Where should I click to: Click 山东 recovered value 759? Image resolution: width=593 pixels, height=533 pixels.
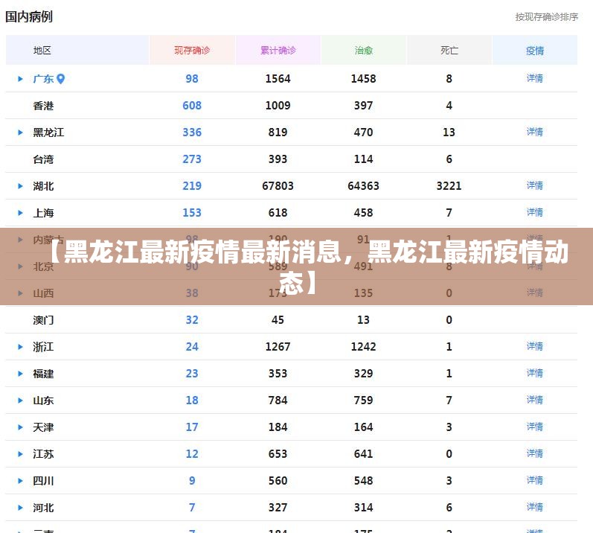tap(363, 400)
